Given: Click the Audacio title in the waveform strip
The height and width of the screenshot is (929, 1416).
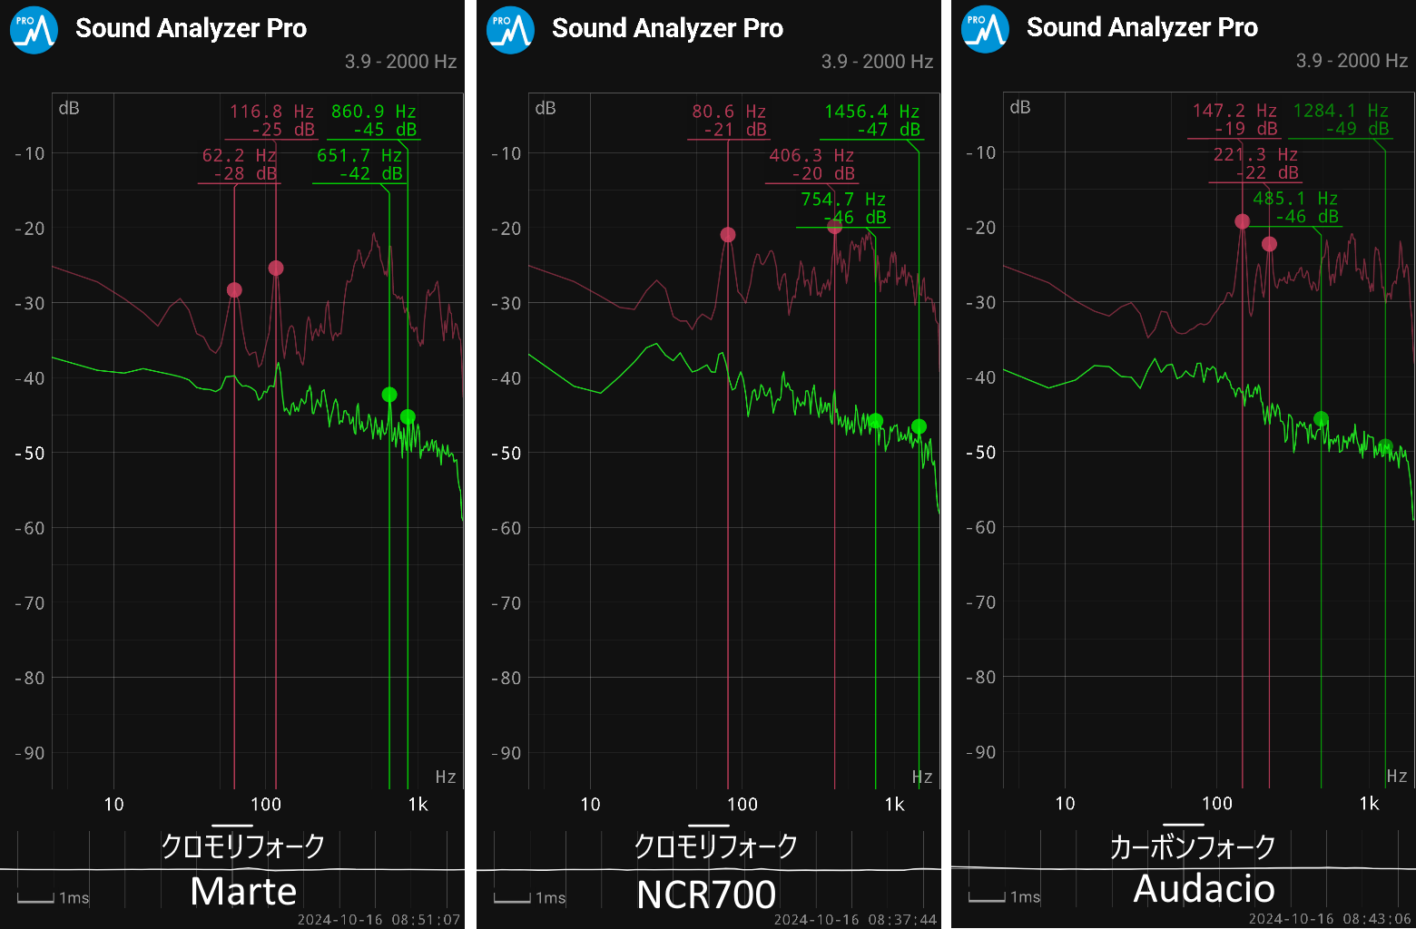Looking at the screenshot, I should [x=1204, y=889].
